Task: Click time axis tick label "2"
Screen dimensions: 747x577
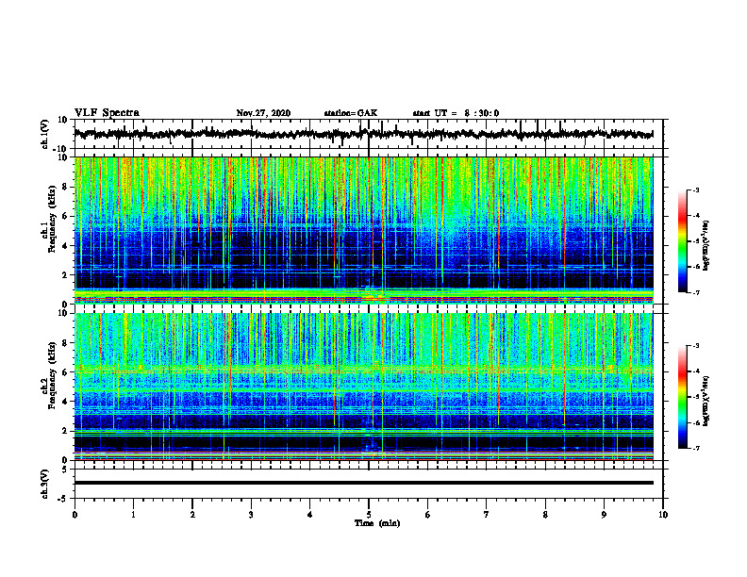Action: pyautogui.click(x=192, y=515)
